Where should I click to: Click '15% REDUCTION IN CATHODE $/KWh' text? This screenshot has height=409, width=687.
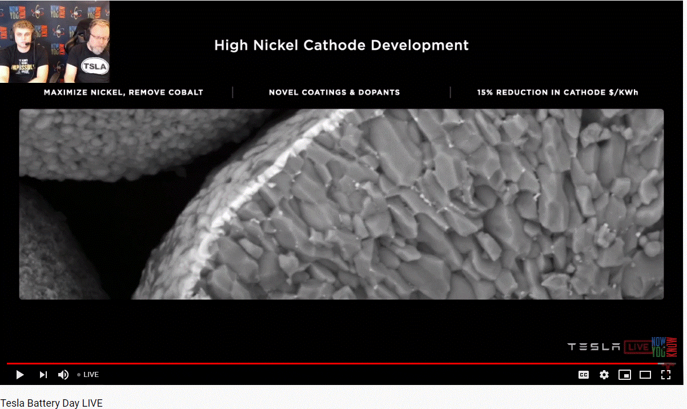(x=557, y=92)
